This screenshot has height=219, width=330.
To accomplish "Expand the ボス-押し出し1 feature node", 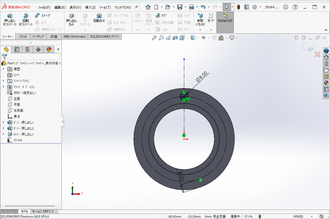I will pyautogui.click(x=4, y=122).
